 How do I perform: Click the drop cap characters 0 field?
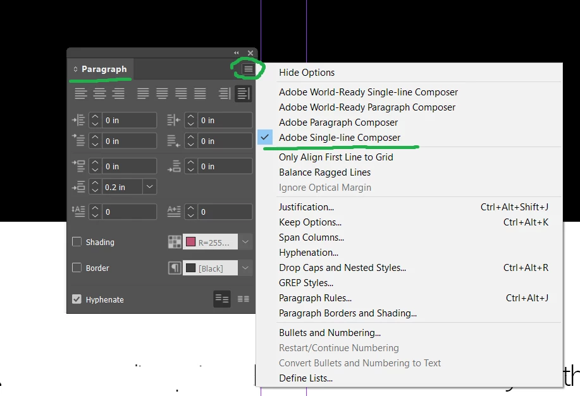(x=225, y=212)
